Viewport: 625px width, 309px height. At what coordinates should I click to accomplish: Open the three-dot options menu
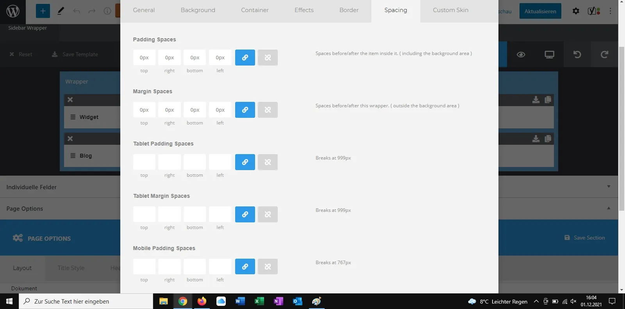coord(610,11)
